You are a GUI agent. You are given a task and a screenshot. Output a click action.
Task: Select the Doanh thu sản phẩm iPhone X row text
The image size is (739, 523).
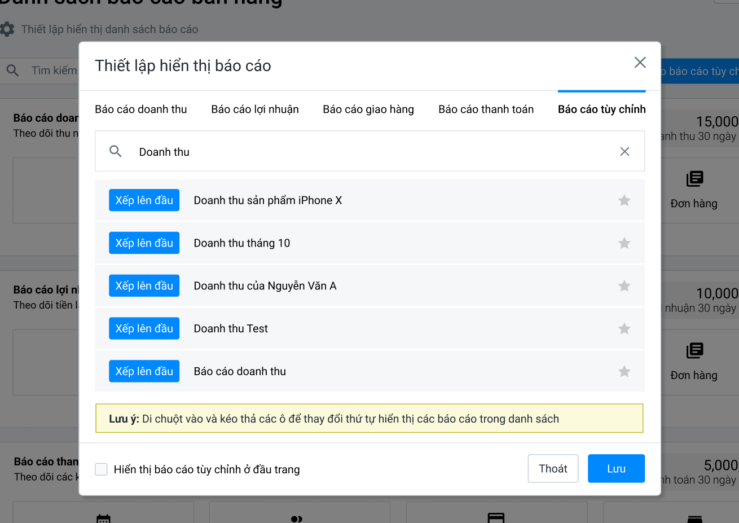(268, 200)
